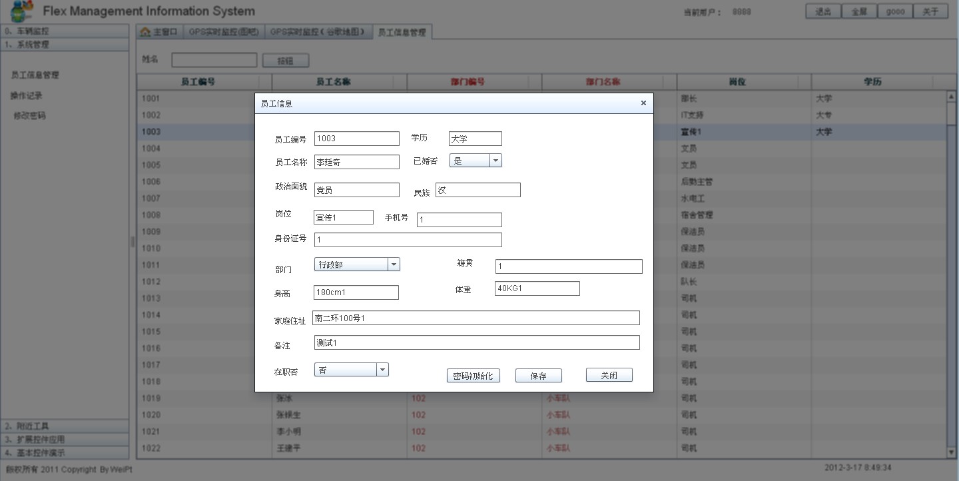Click the 退出 button in the header
Image resolution: width=959 pixels, height=481 pixels.
[x=823, y=11]
